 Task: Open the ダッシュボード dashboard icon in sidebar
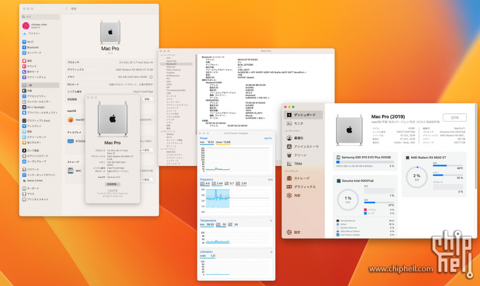tap(289, 115)
